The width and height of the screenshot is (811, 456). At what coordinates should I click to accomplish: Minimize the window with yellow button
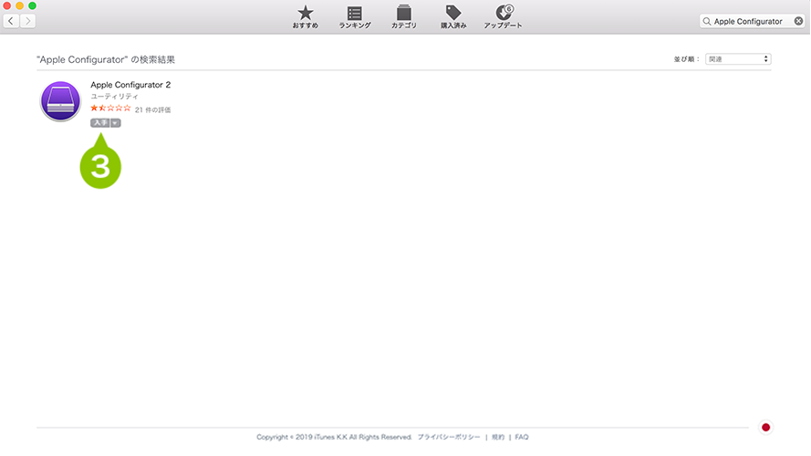(20, 5)
